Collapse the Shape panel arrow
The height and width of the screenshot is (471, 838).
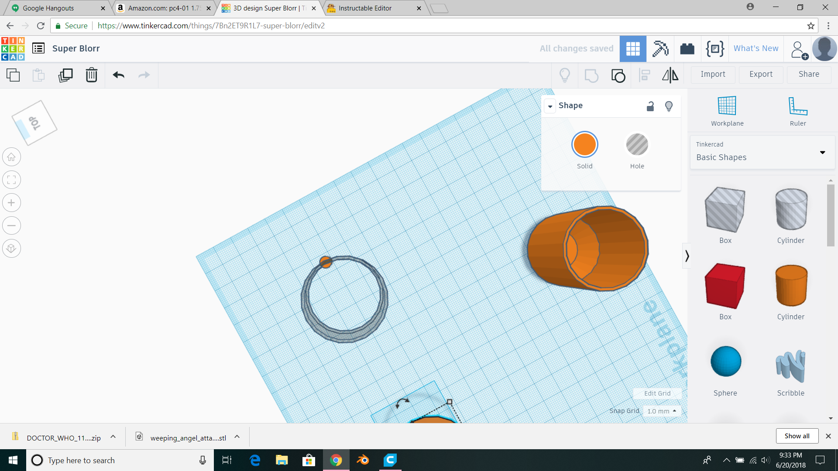[550, 106]
